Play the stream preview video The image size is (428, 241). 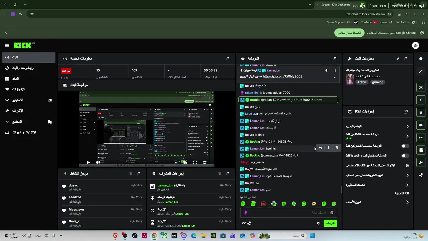coord(88,163)
